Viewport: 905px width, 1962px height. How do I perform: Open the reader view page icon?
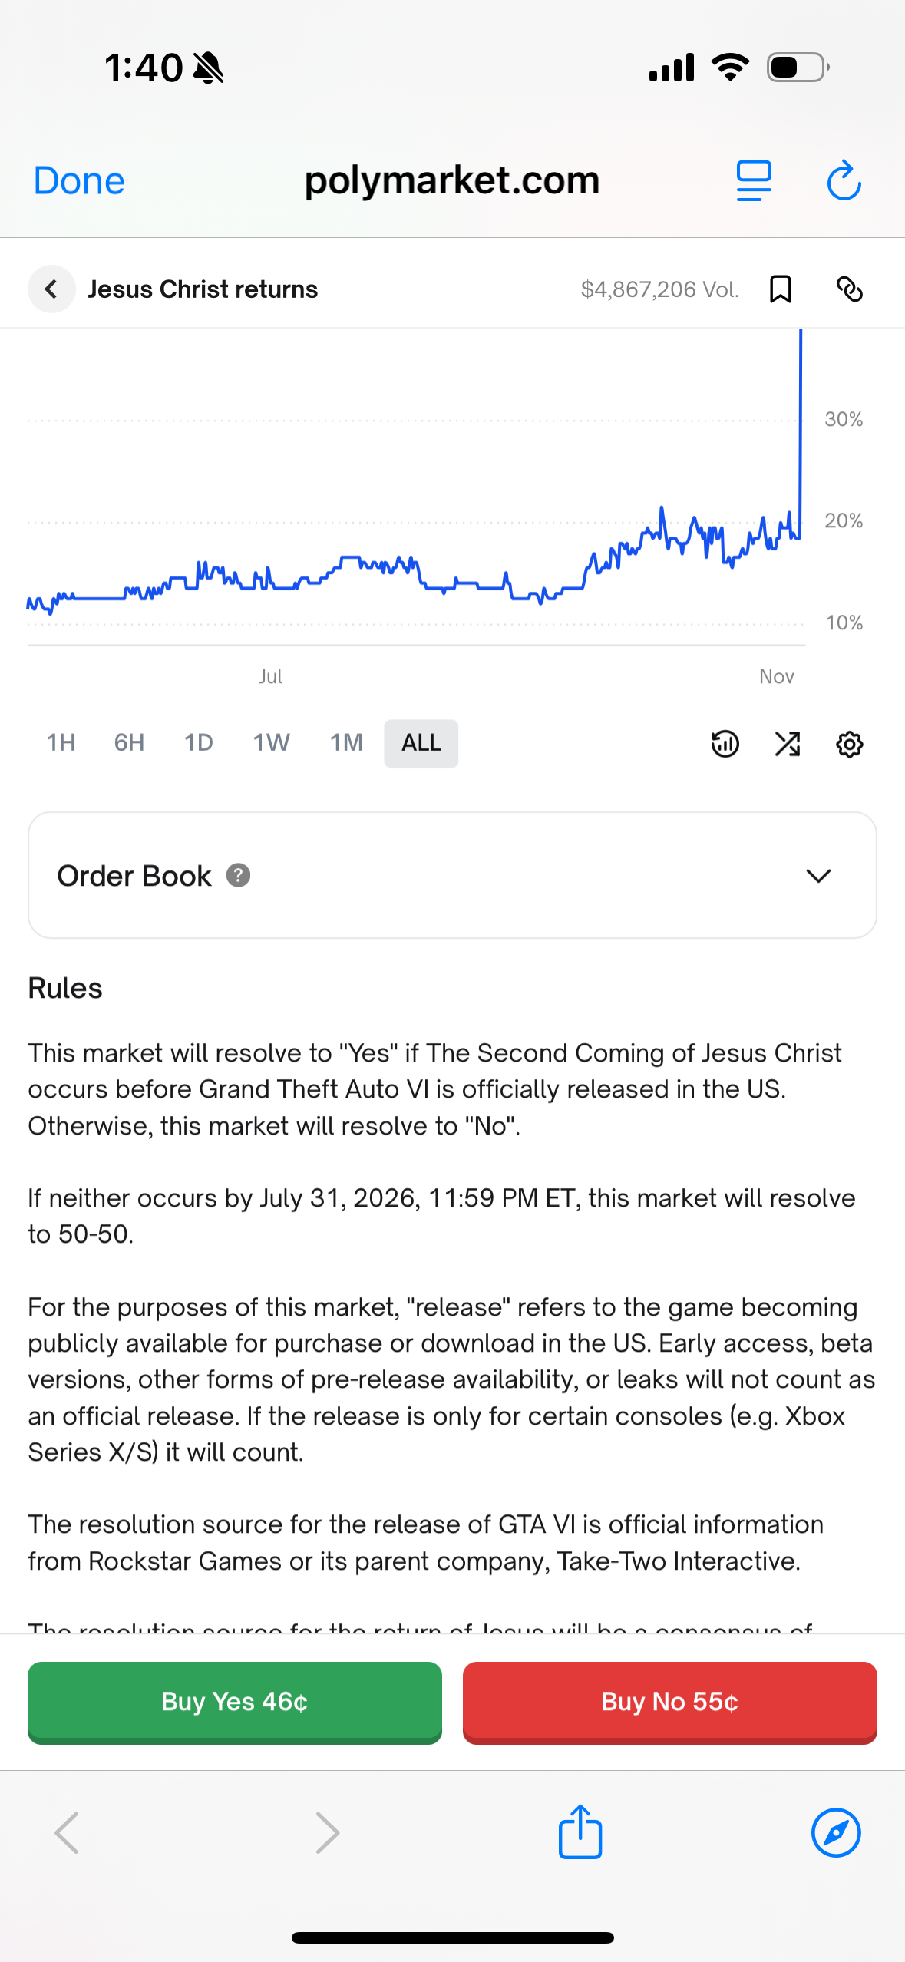(x=754, y=181)
